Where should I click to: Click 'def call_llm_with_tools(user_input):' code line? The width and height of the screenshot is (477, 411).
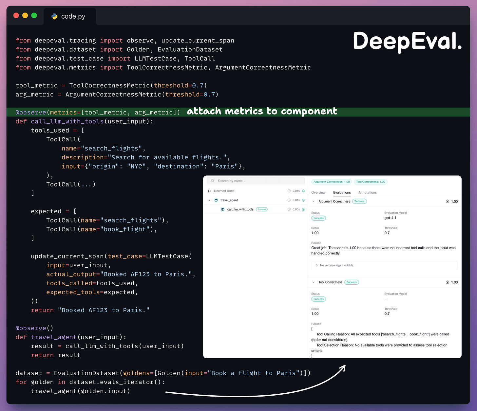tap(84, 121)
